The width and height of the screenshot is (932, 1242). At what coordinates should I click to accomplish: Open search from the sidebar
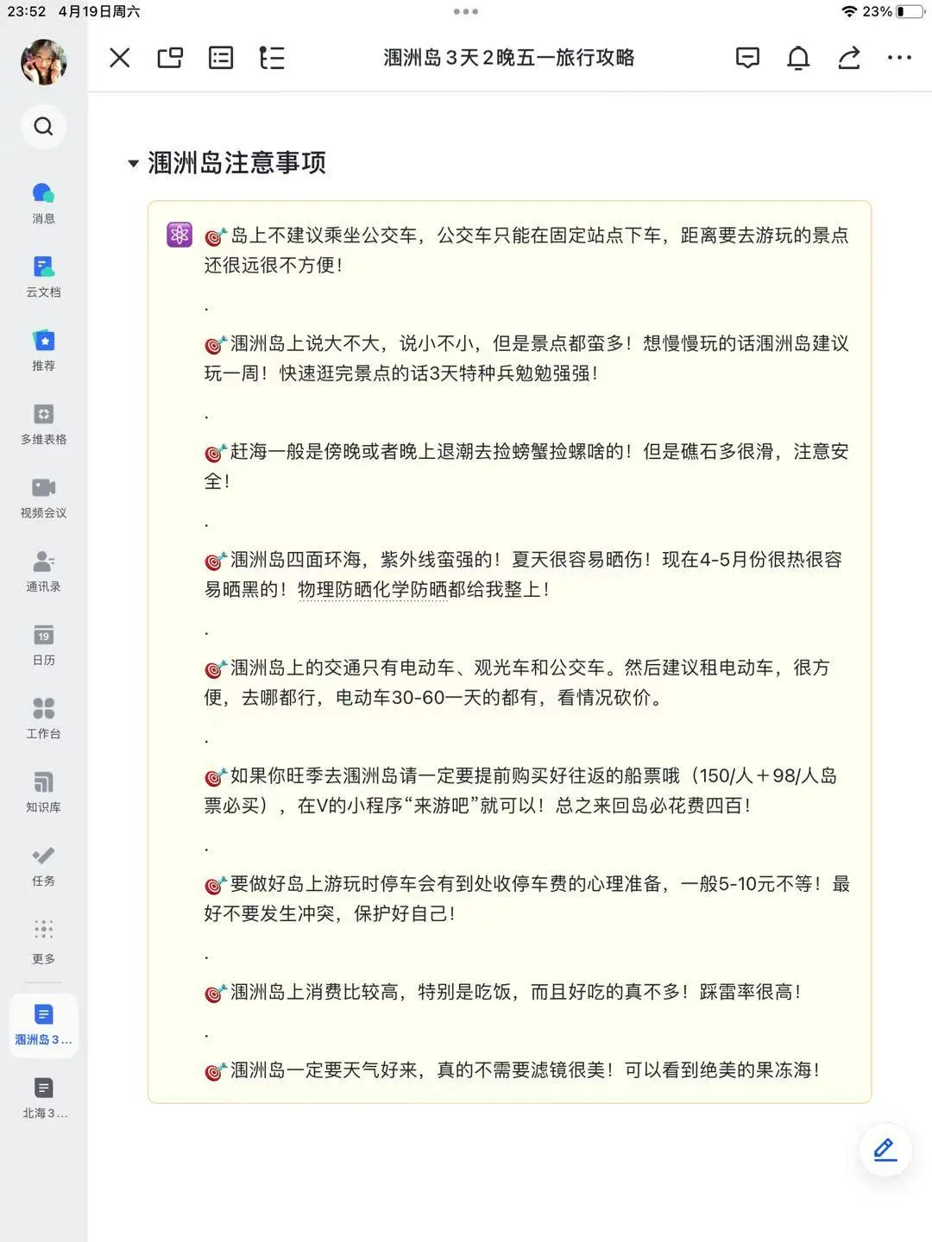43,127
